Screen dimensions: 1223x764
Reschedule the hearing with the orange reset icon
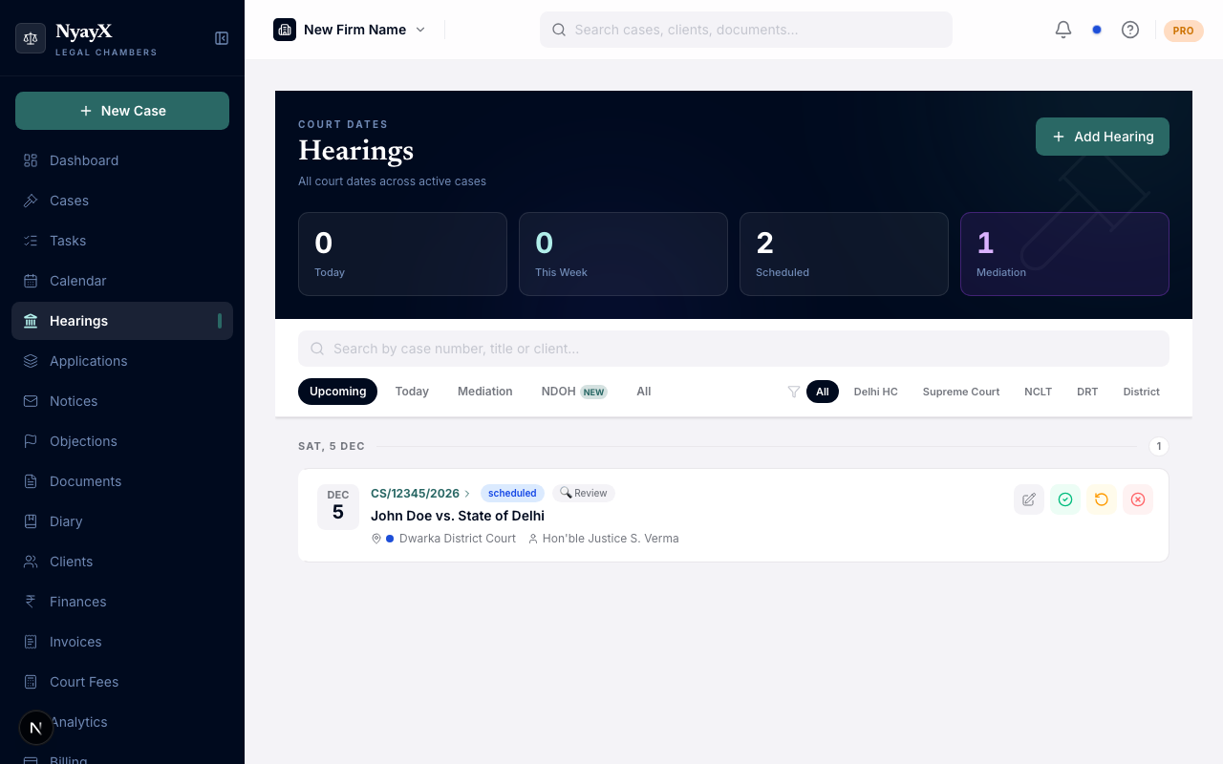coord(1102,499)
